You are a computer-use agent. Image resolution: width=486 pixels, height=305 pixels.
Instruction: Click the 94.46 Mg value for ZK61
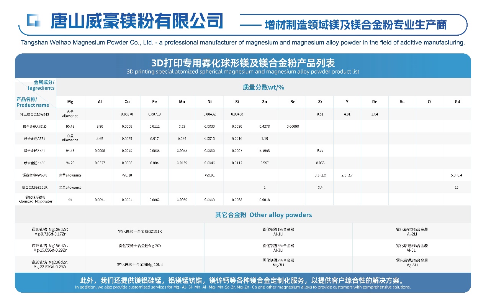70,151
